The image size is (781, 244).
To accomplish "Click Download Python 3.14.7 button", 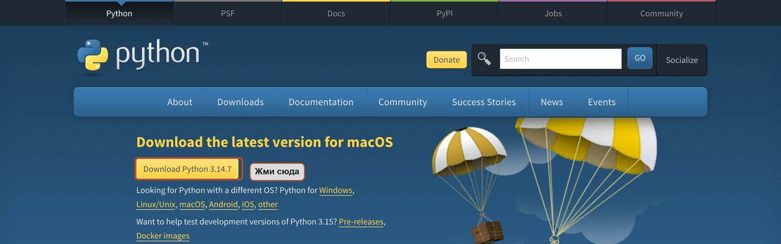I will point(187,169).
